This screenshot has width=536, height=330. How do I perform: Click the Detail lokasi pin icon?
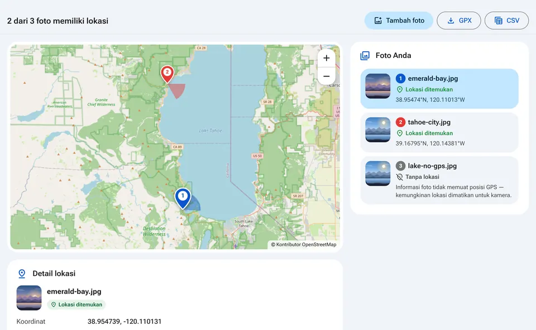coord(22,274)
